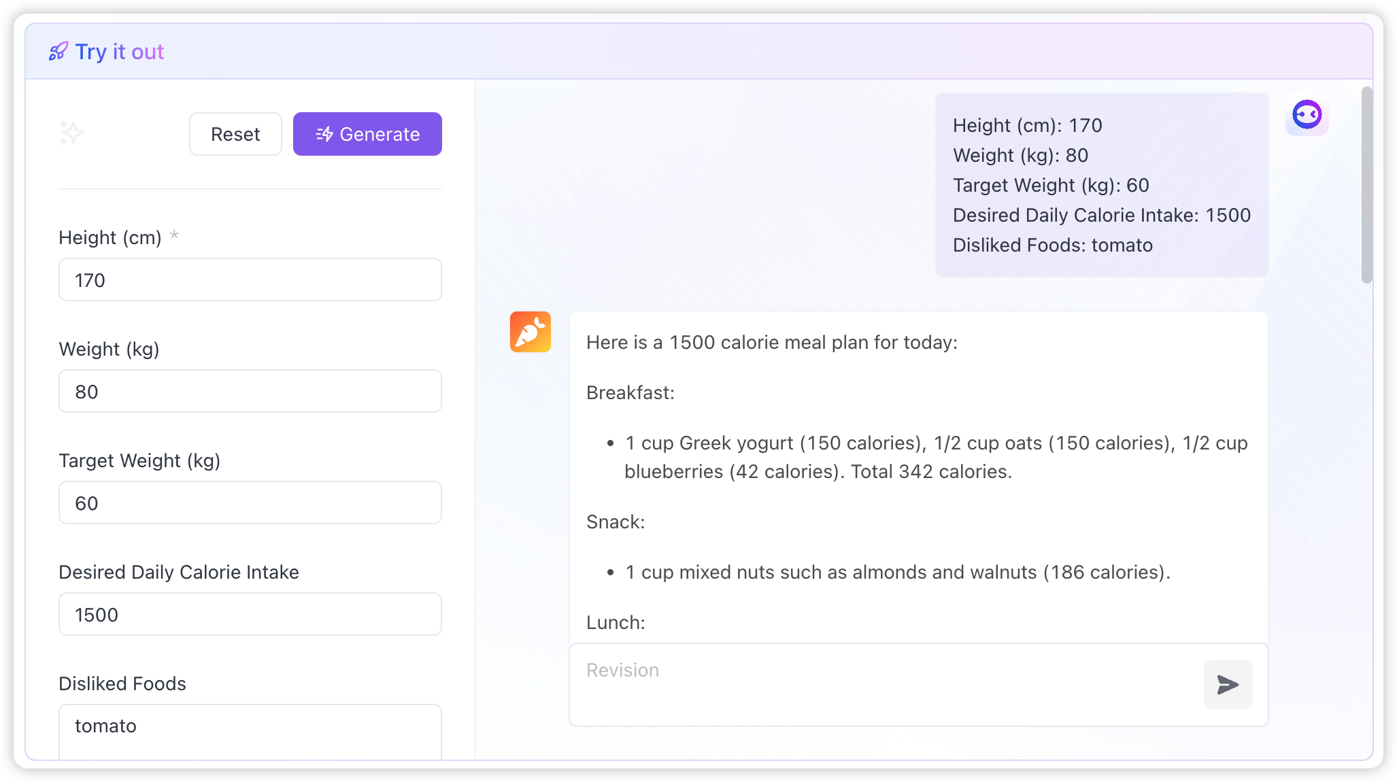The width and height of the screenshot is (1397, 782).
Task: Click the Breakfast heading in the response
Action: [x=630, y=392]
